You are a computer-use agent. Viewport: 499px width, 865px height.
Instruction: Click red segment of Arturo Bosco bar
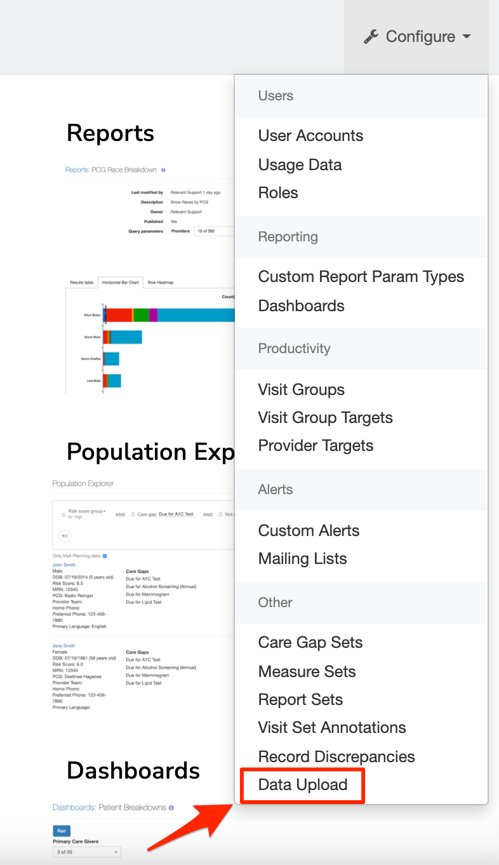tap(119, 314)
